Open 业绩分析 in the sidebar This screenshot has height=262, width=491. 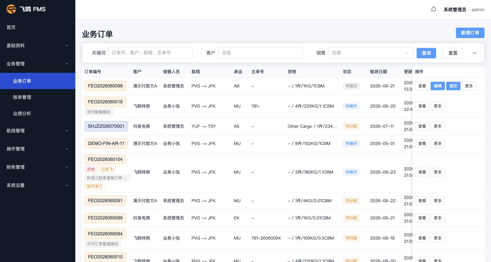pos(38,113)
